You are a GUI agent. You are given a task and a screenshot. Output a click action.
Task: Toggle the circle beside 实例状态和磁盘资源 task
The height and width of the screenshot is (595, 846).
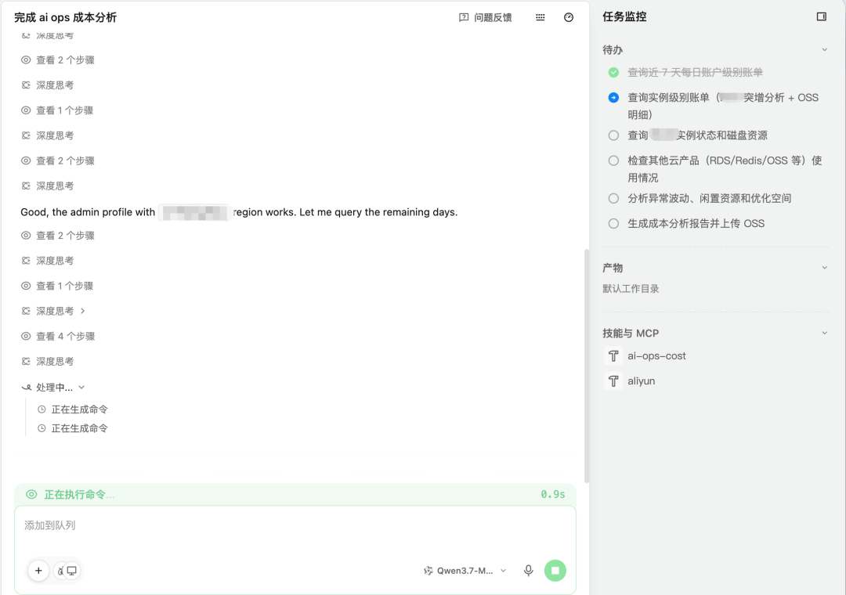click(x=613, y=135)
